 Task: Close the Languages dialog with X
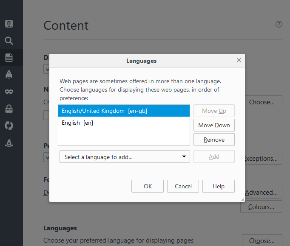pos(239,61)
